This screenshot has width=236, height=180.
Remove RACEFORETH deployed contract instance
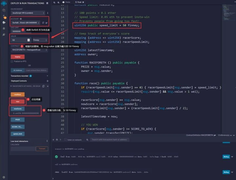(x=48, y=86)
